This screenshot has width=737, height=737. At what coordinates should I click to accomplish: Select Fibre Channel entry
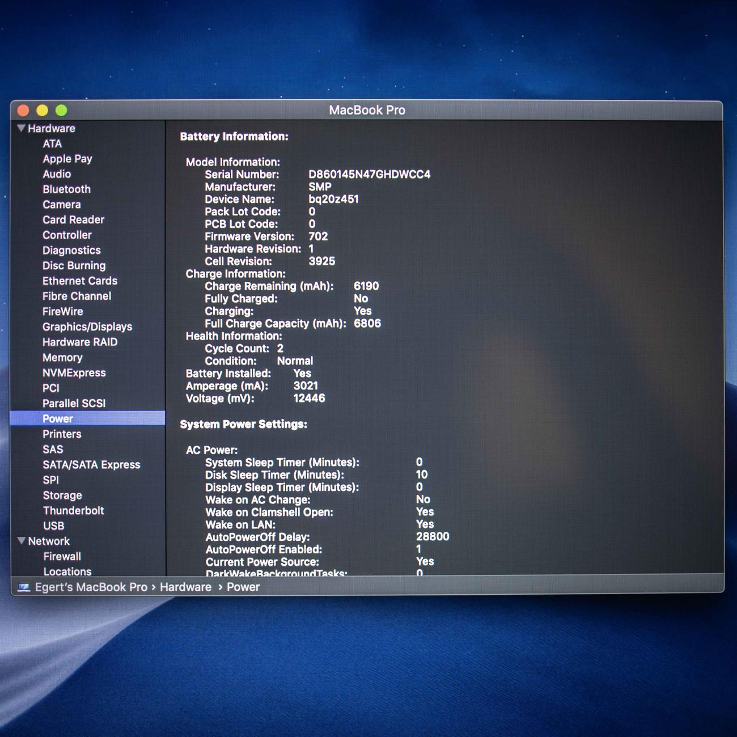click(77, 296)
